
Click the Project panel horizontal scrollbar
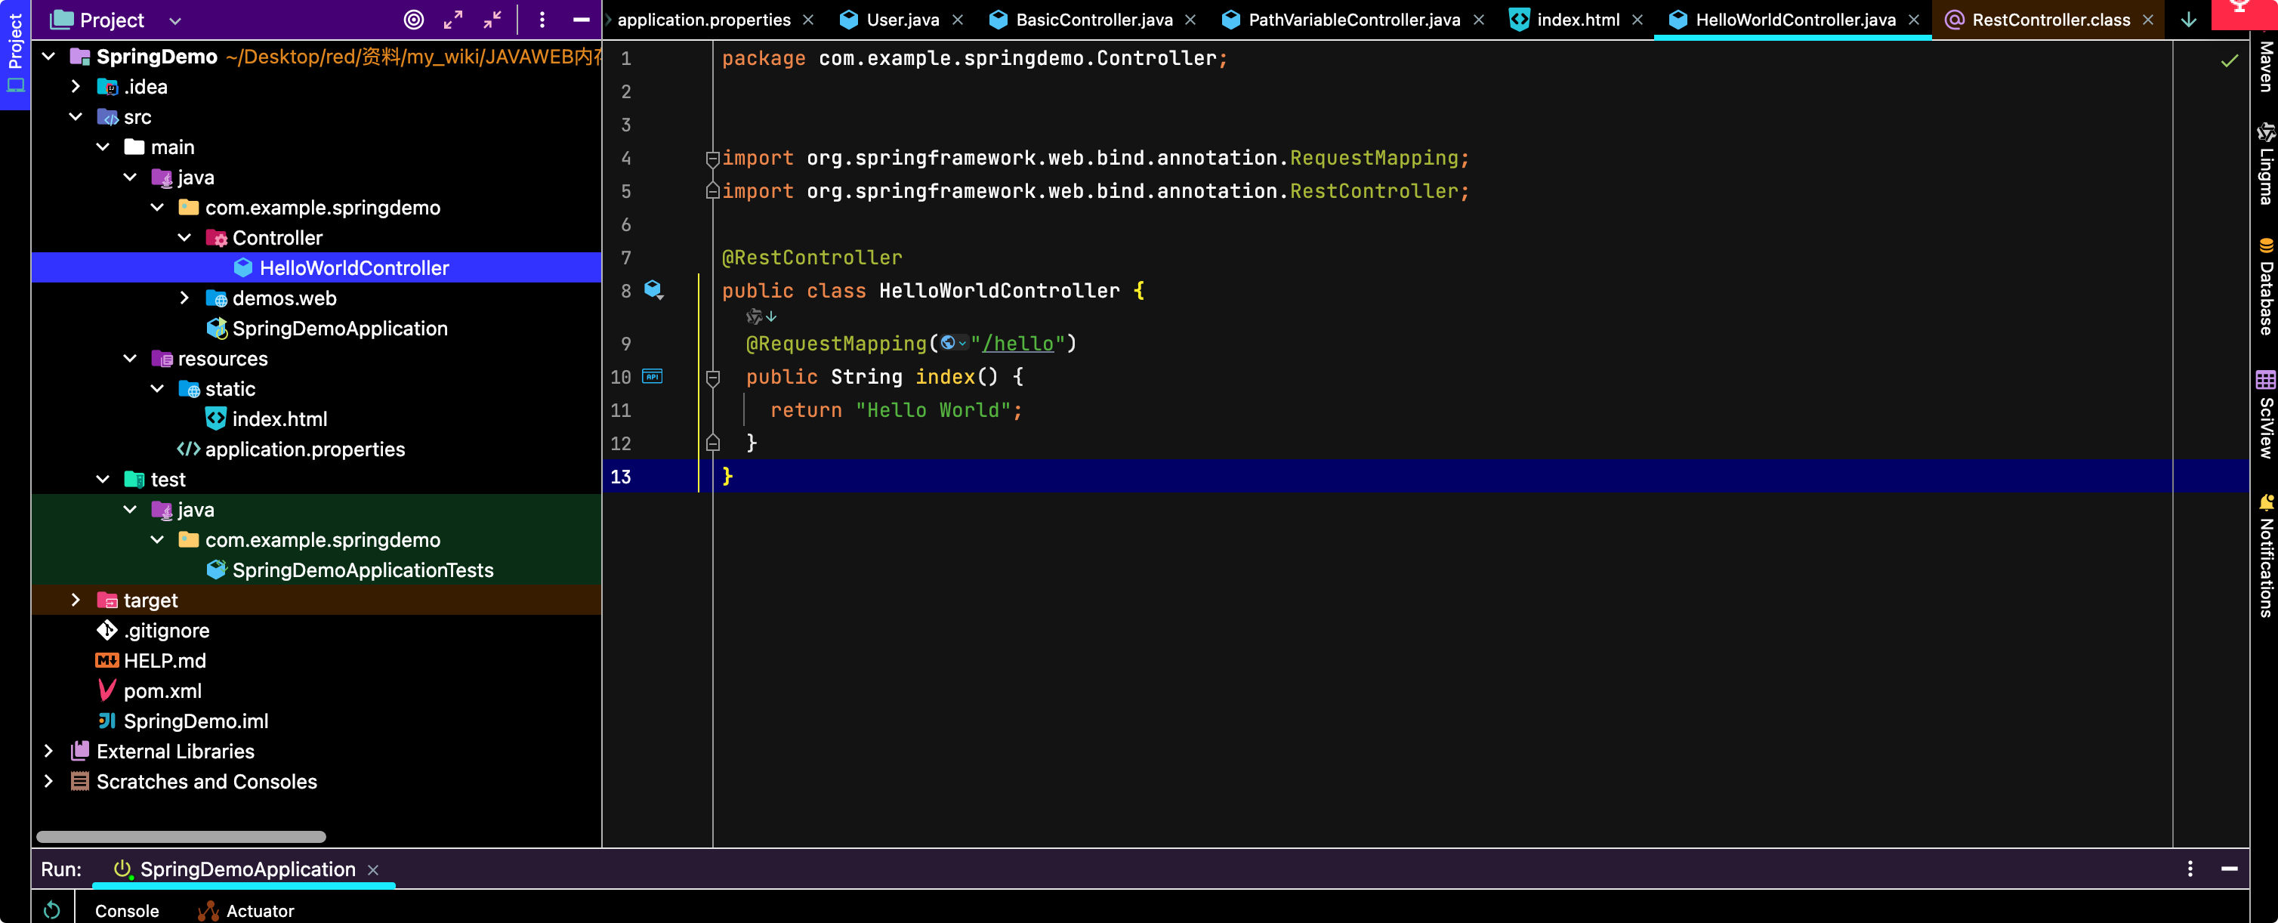pyautogui.click(x=181, y=836)
